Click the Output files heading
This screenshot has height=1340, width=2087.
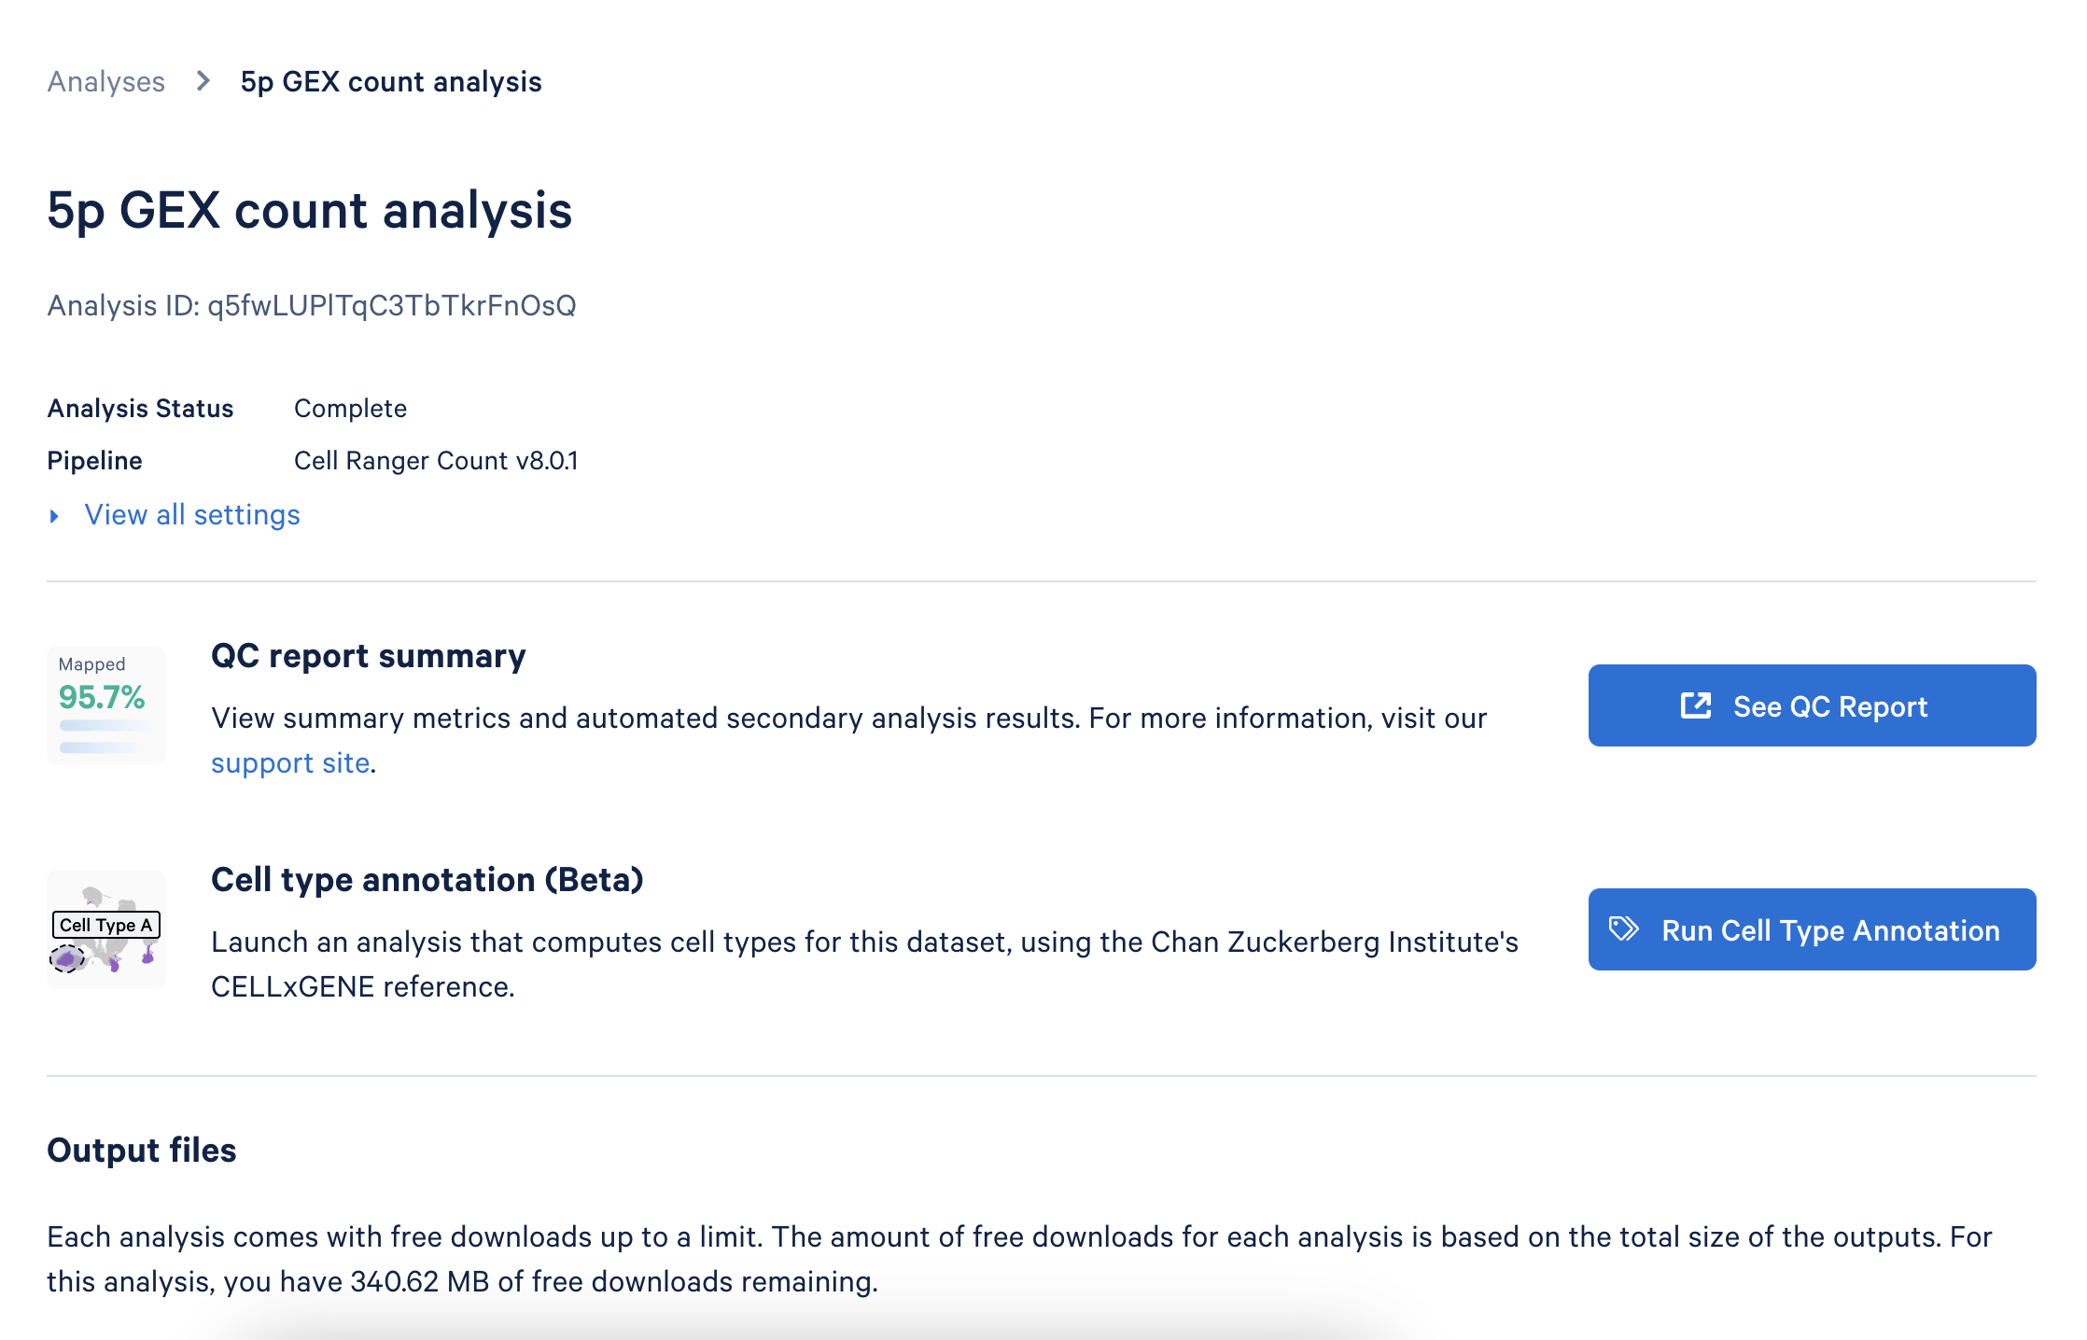pos(142,1151)
